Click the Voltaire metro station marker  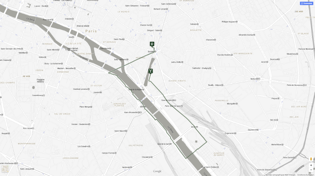(x=197, y=24)
